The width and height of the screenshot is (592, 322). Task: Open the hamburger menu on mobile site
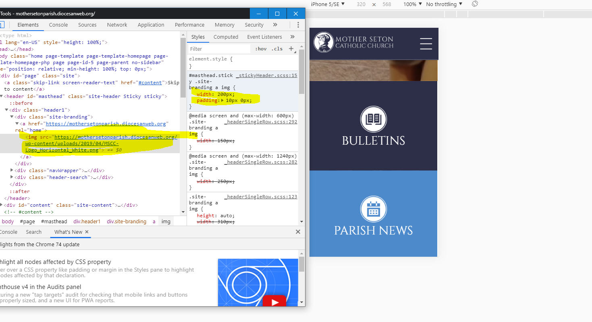426,44
